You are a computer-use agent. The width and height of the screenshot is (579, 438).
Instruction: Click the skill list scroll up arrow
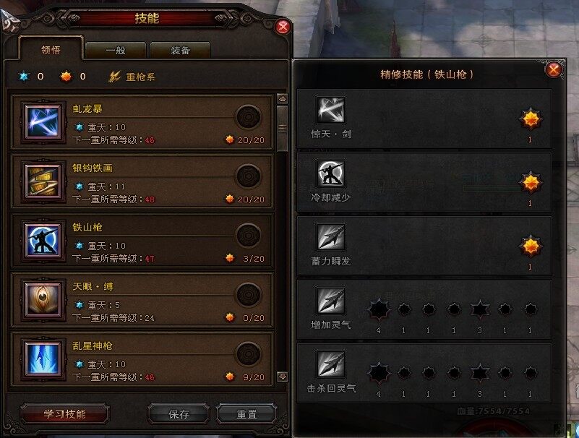tap(283, 99)
